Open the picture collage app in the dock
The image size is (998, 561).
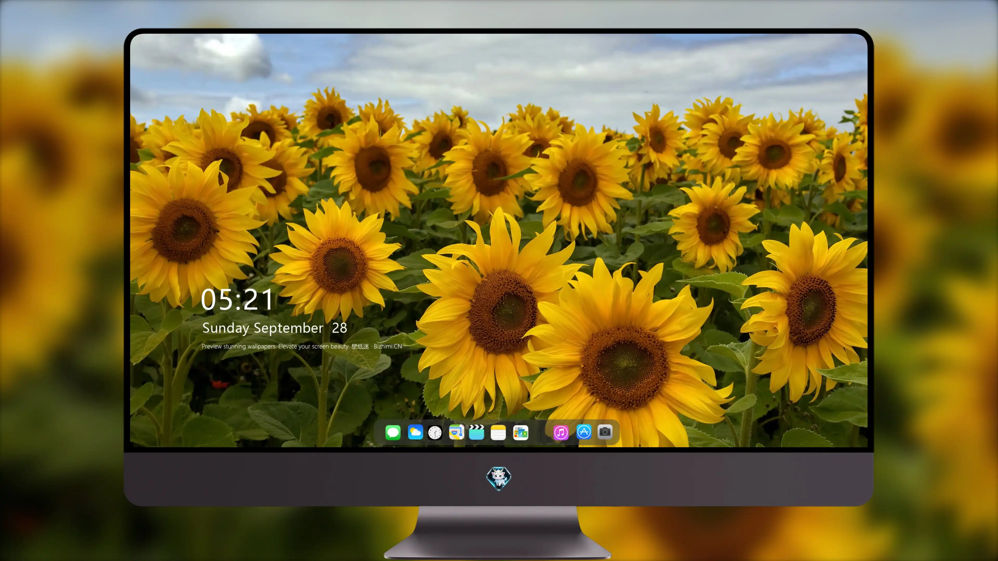tap(521, 432)
